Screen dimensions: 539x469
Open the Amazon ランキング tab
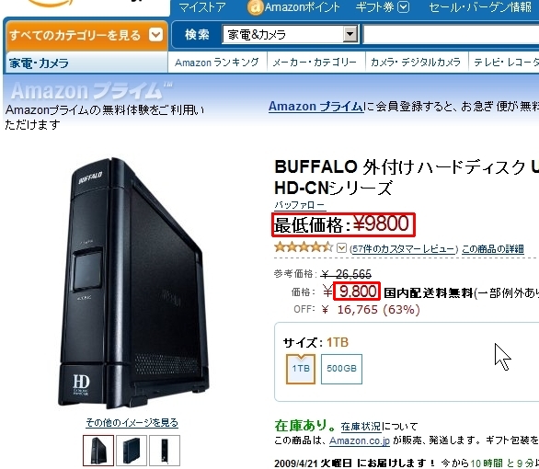pos(217,63)
